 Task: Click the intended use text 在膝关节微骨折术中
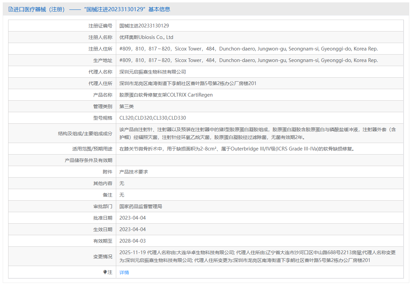(x=238, y=148)
